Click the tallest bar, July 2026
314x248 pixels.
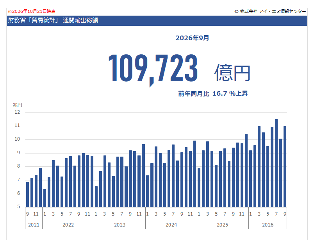(x=277, y=163)
